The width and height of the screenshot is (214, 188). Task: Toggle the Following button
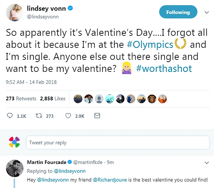(178, 12)
